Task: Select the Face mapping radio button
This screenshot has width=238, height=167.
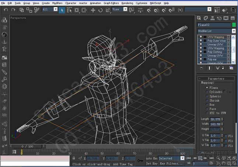Action: (207, 109)
